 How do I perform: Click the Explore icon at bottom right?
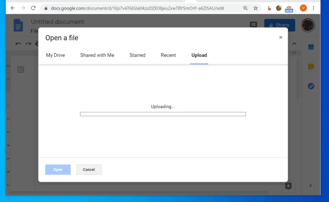[288, 186]
